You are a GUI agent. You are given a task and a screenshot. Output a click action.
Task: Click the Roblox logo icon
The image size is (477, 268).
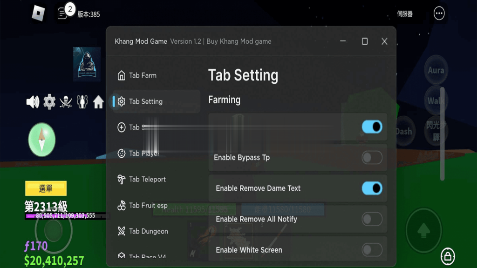(39, 13)
